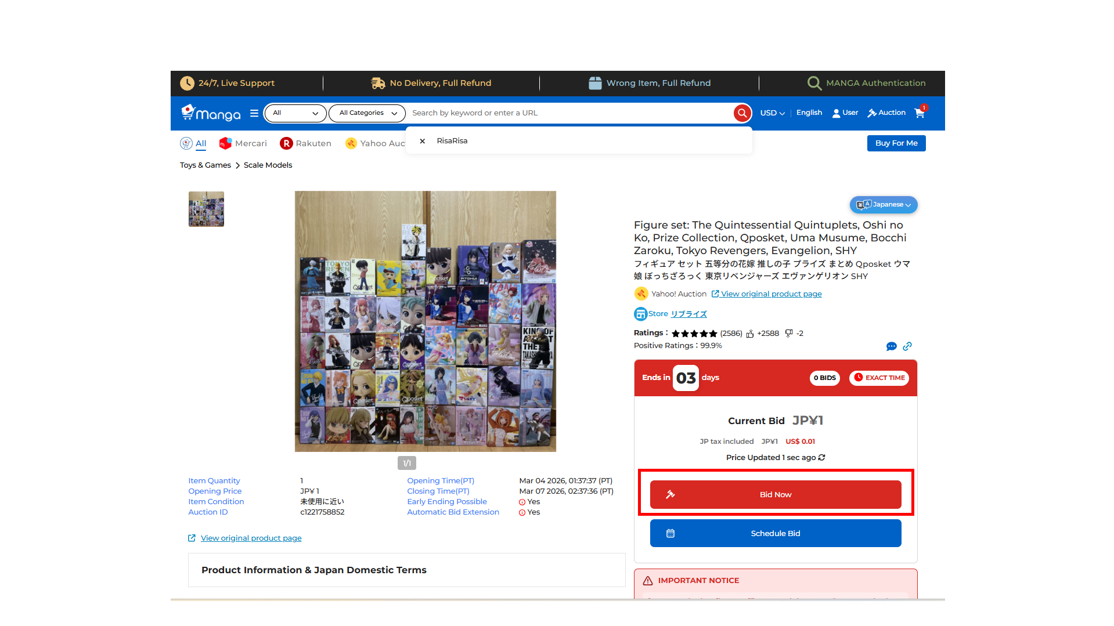Click the Schedule Bid button
1114x626 pixels.
point(775,533)
